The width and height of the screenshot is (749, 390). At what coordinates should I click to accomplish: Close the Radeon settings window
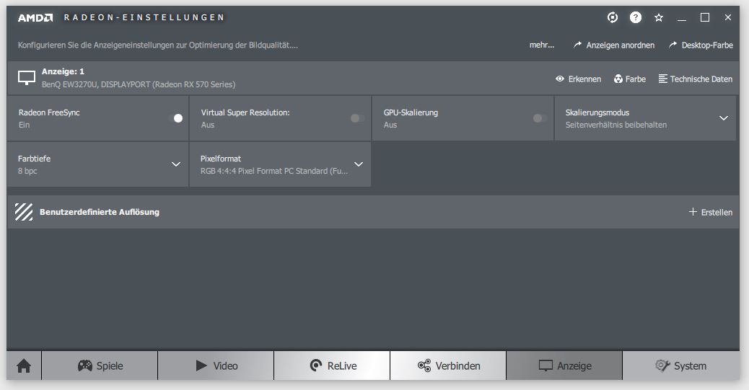[x=727, y=18]
